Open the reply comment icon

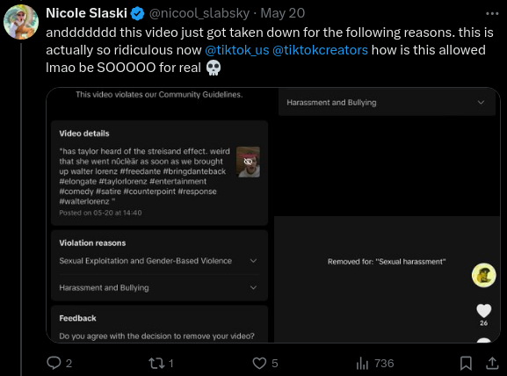[x=54, y=363]
